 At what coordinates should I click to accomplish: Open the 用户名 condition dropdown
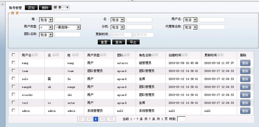pyautogui.click(x=190, y=20)
